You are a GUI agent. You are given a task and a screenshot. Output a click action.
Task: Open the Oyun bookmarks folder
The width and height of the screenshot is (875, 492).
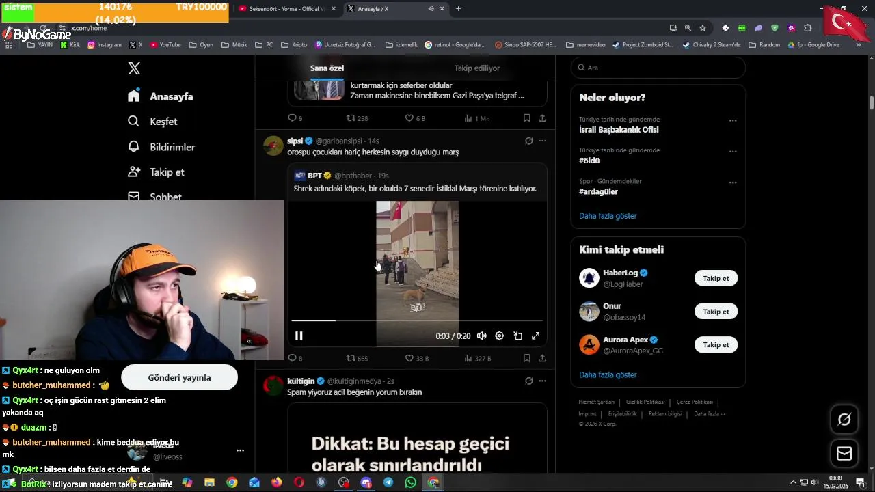tap(201, 45)
